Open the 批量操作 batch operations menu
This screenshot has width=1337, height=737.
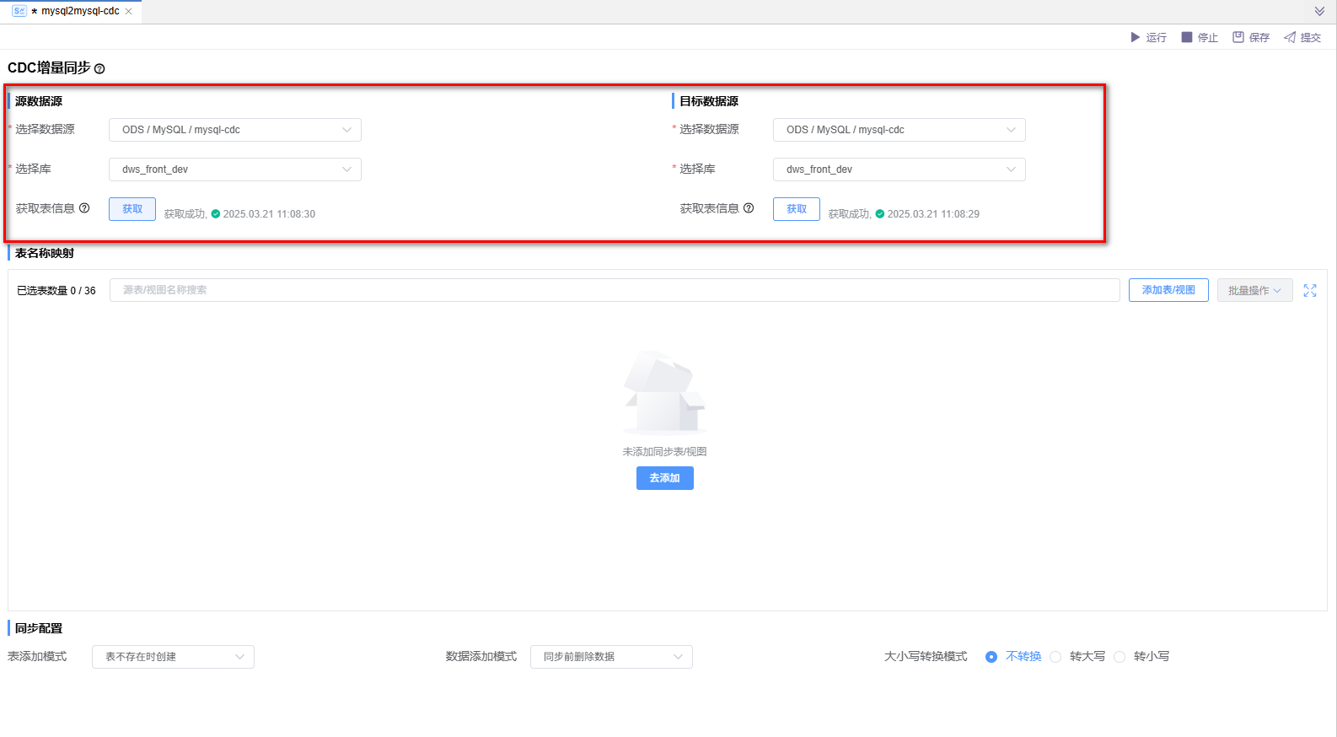(x=1254, y=290)
